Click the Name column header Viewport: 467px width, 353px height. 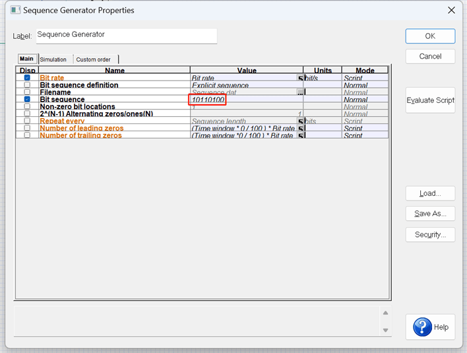point(114,70)
